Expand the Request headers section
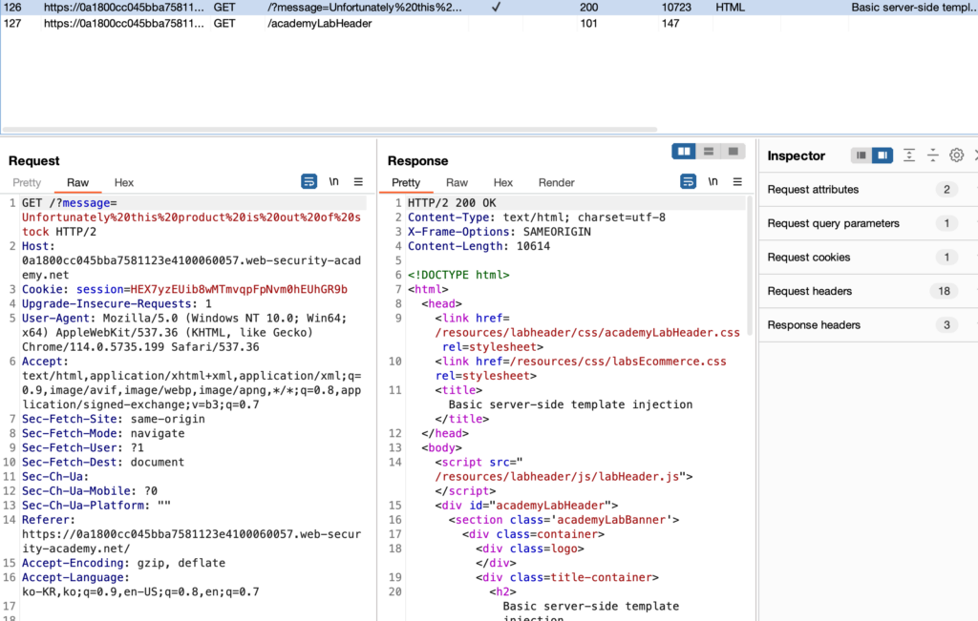Screen dimensions: 978x621 click(x=868, y=291)
